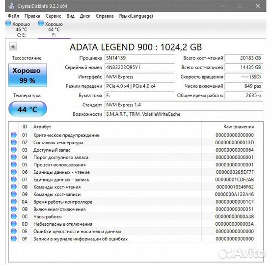Viewport: 271px width, 265px height.
Task: Open the Справка menu
Action: pyautogui.click(x=105, y=16)
